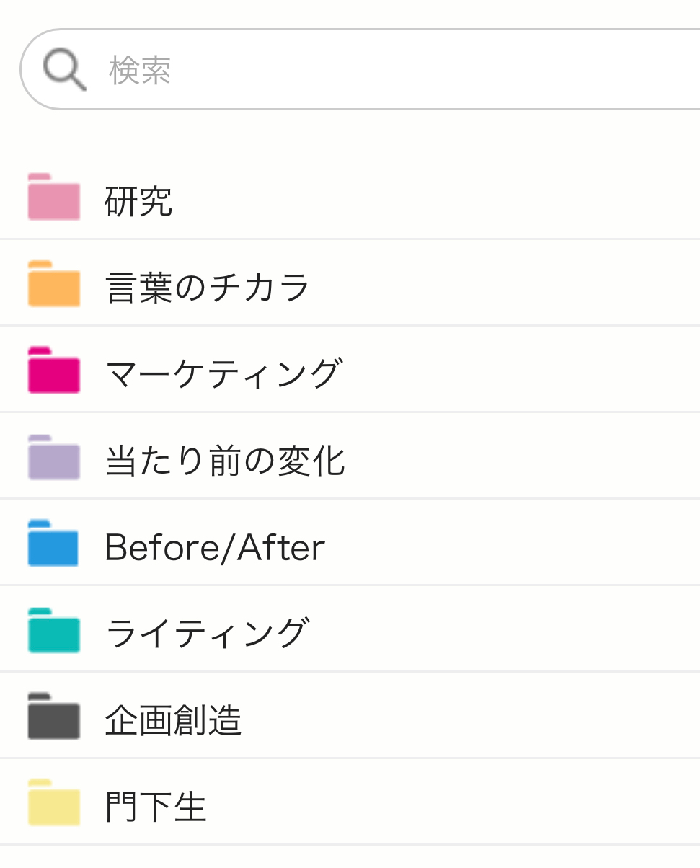The width and height of the screenshot is (700, 868).
Task: Open the 言葉のチカラ folder
Action: pyautogui.click(x=350, y=283)
